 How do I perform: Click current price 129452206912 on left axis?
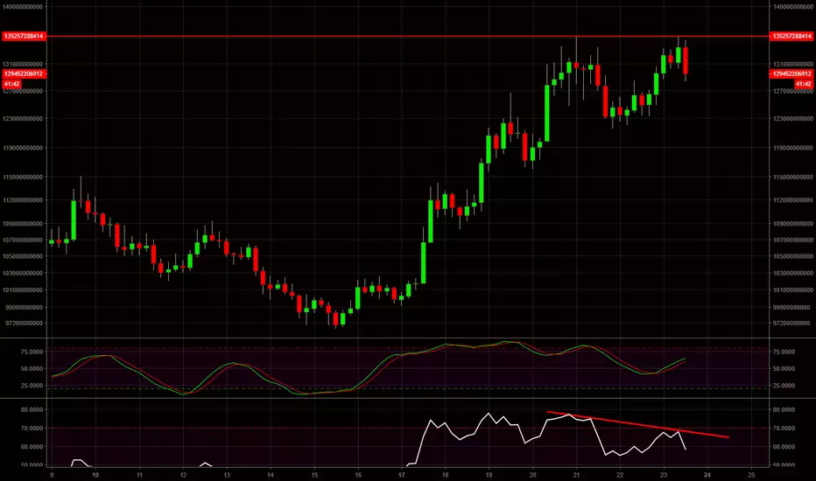pyautogui.click(x=24, y=73)
